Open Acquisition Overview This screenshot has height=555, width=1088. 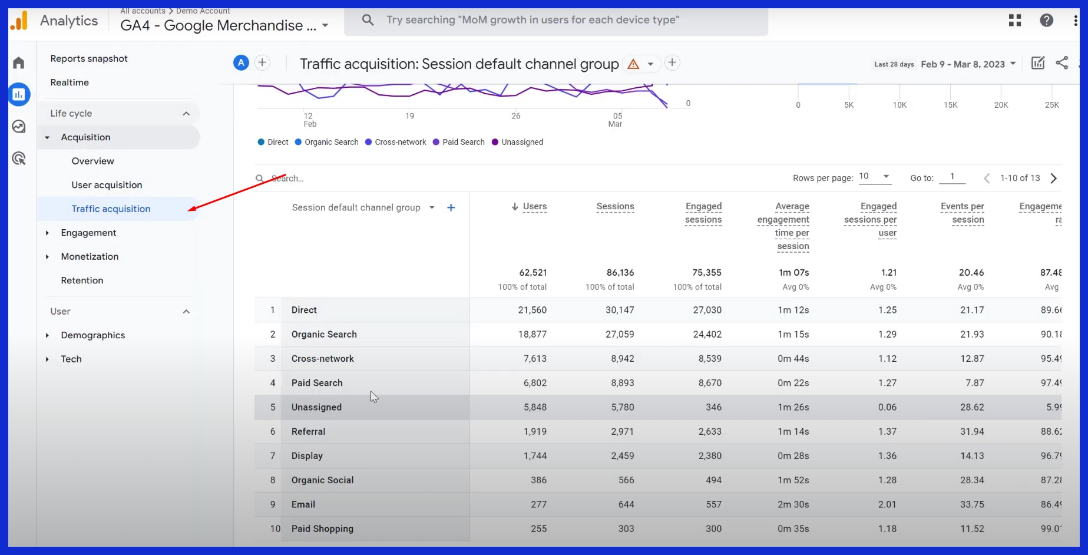[93, 161]
